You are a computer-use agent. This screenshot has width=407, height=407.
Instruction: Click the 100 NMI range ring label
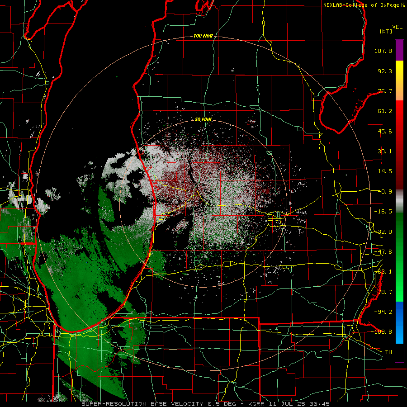click(203, 36)
